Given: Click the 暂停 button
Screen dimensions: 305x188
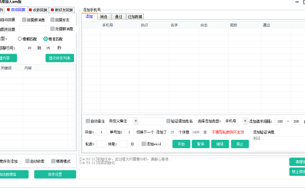Looking at the screenshot, I should tap(201, 144).
